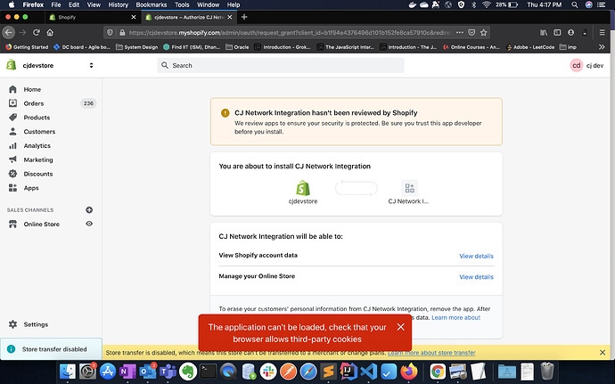Click the Store transfer disabled notice
The image size is (615, 384).
(x=51, y=349)
